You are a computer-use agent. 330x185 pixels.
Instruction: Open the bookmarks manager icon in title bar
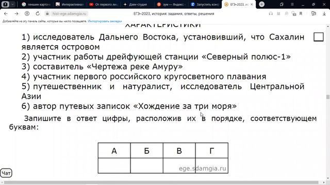(282, 4)
